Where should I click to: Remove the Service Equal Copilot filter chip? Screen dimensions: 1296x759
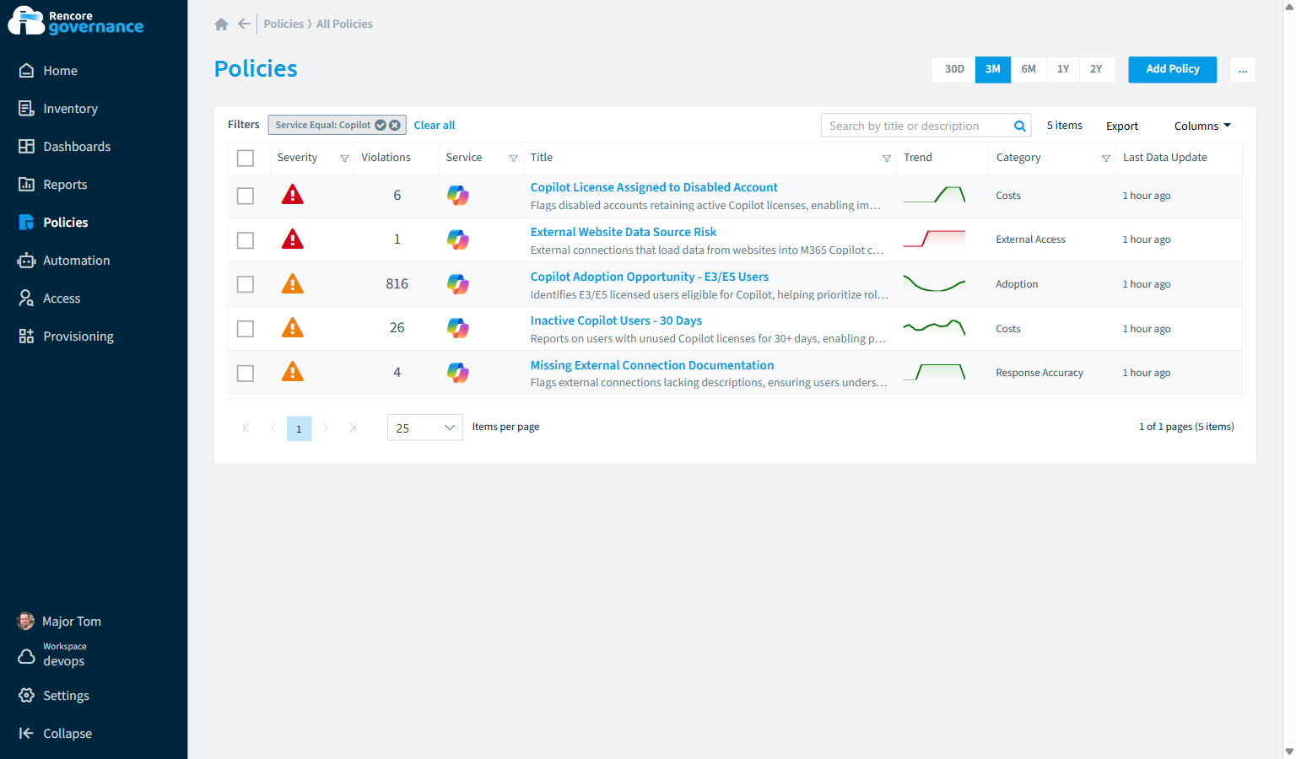point(394,125)
